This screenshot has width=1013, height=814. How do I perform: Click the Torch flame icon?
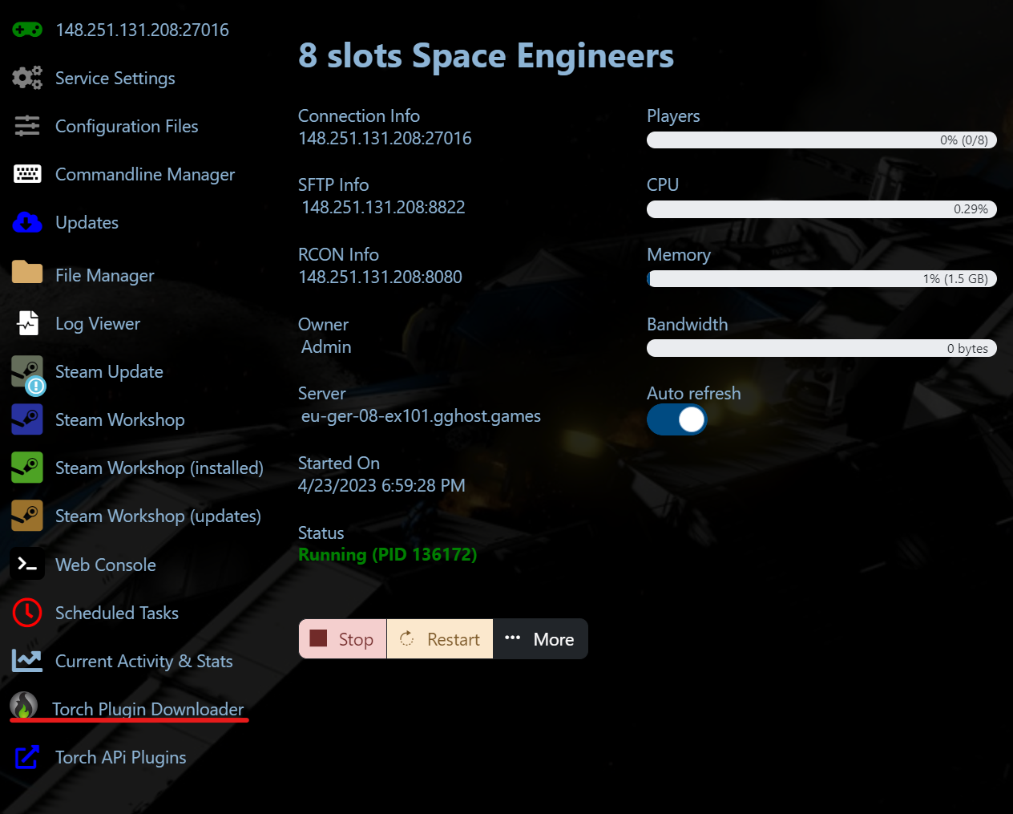coord(24,706)
